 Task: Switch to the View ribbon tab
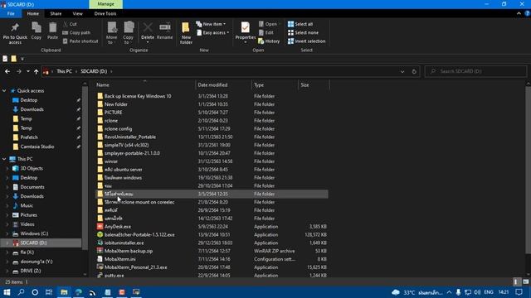pyautogui.click(x=77, y=13)
